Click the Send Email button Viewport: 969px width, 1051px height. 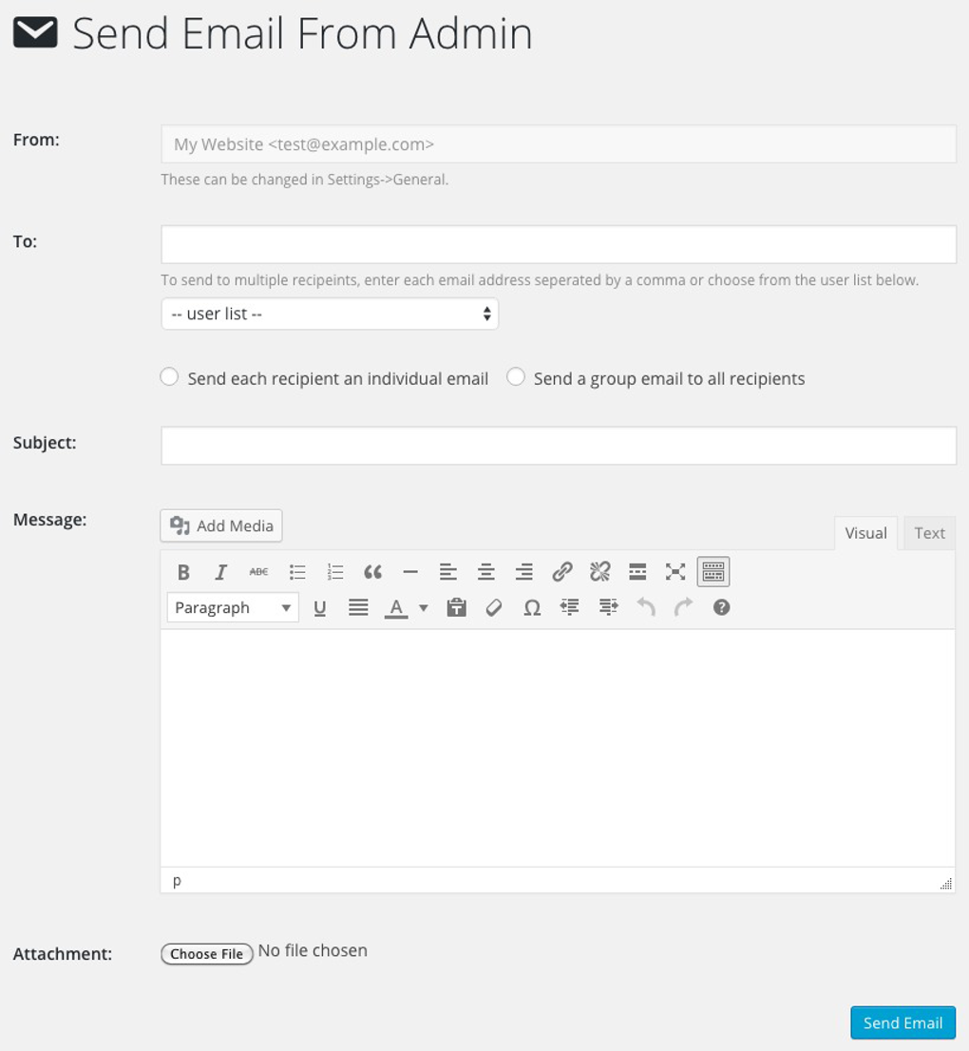[902, 1022]
